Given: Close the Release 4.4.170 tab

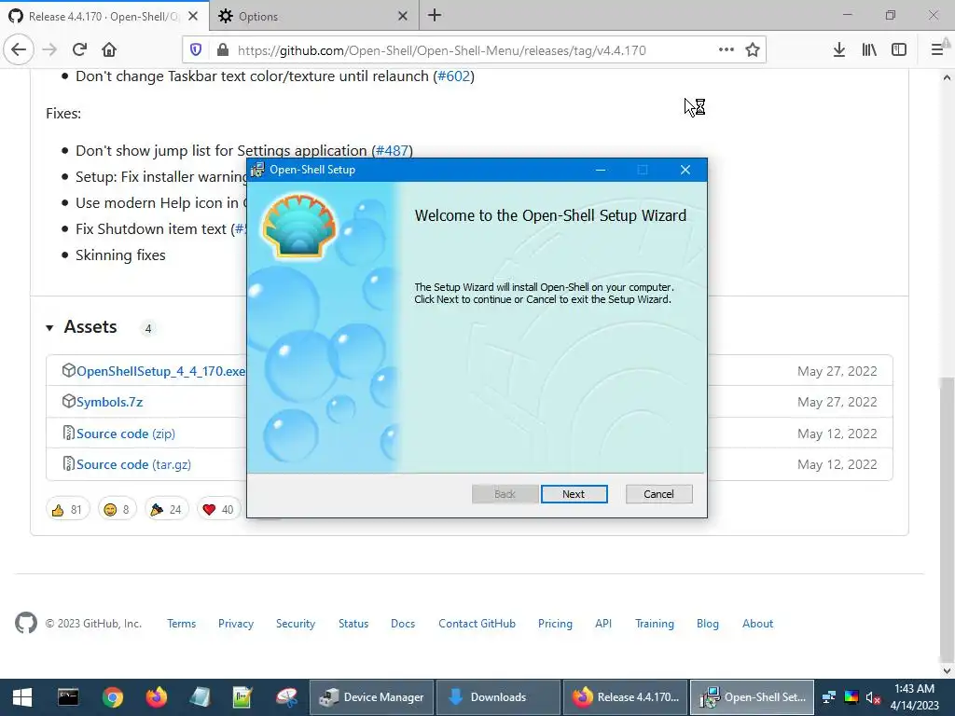Looking at the screenshot, I should pyautogui.click(x=193, y=16).
